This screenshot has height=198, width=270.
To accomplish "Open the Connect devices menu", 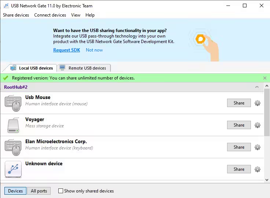I will [50, 15].
